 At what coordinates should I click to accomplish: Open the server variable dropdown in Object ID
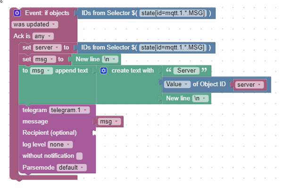click(250, 85)
